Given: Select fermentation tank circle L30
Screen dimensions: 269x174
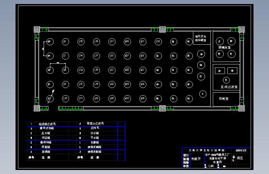Looking at the screenshot, I should coord(127,98).
